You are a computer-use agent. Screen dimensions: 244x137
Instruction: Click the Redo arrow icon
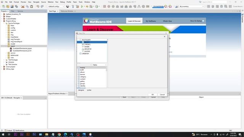[42, 6]
